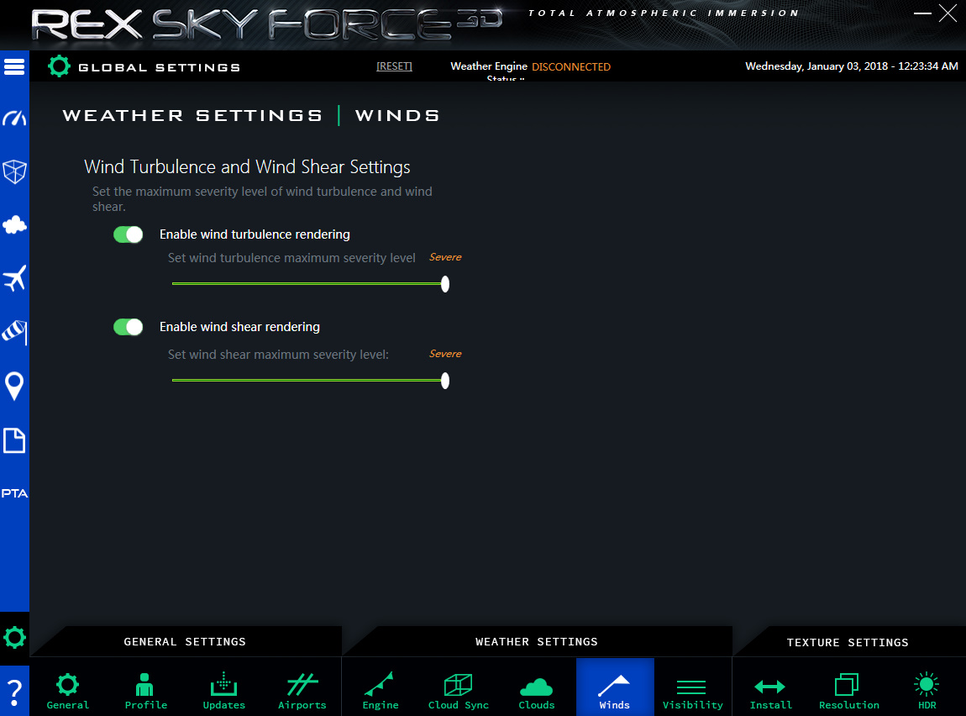Image resolution: width=966 pixels, height=716 pixels.
Task: Select the 3D cube sidebar icon
Action: 14,171
